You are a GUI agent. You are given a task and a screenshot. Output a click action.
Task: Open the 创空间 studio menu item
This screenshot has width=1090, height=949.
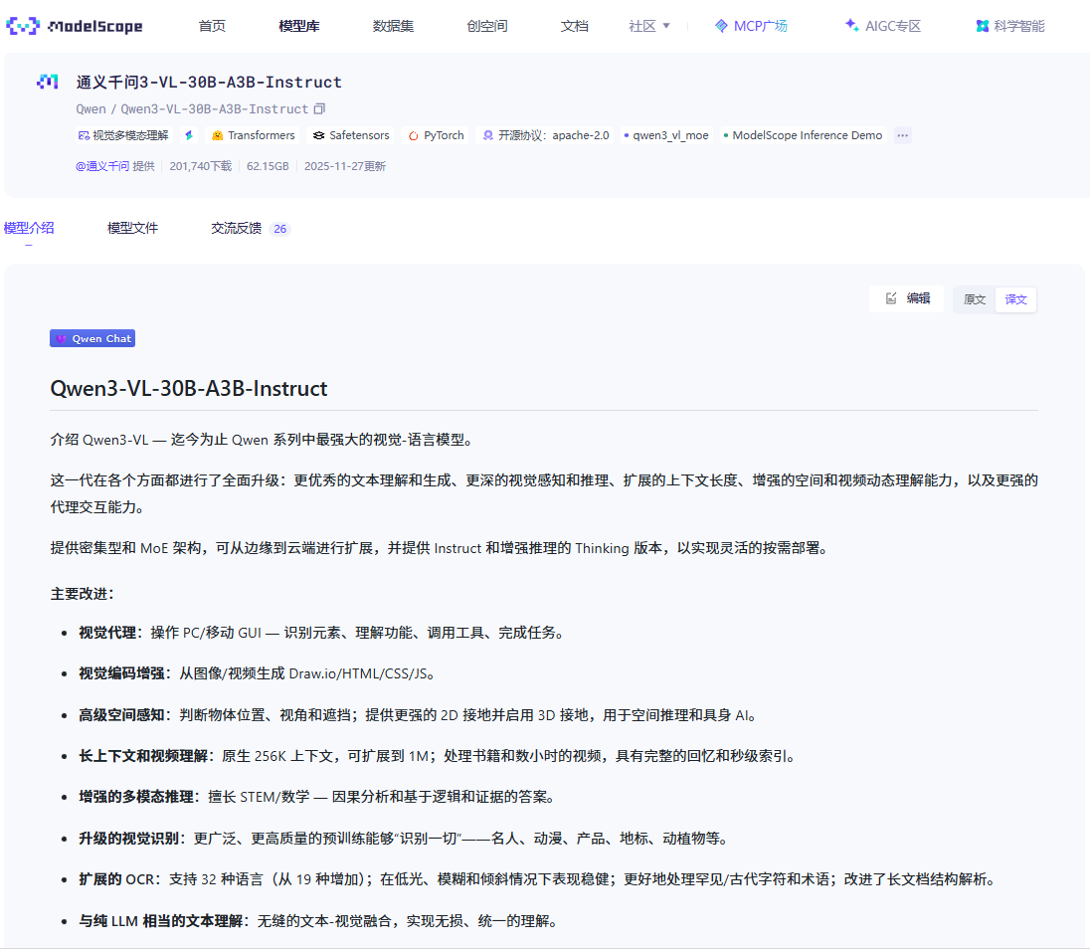pyautogui.click(x=486, y=27)
